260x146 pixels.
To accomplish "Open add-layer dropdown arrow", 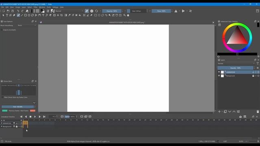I will 222,112.
